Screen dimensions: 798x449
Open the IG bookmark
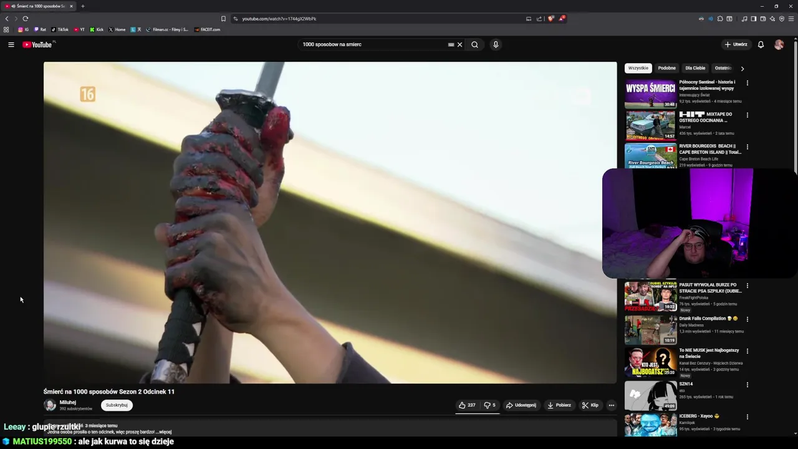tap(23, 29)
